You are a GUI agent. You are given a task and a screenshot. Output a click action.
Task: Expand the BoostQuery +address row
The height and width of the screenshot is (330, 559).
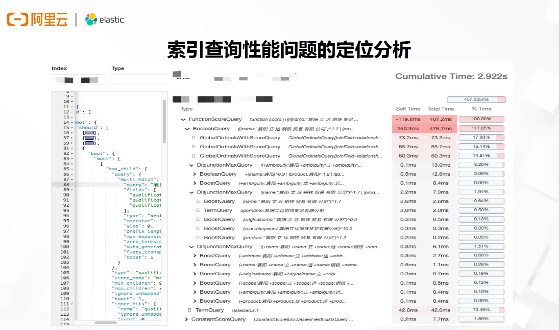(x=195, y=256)
